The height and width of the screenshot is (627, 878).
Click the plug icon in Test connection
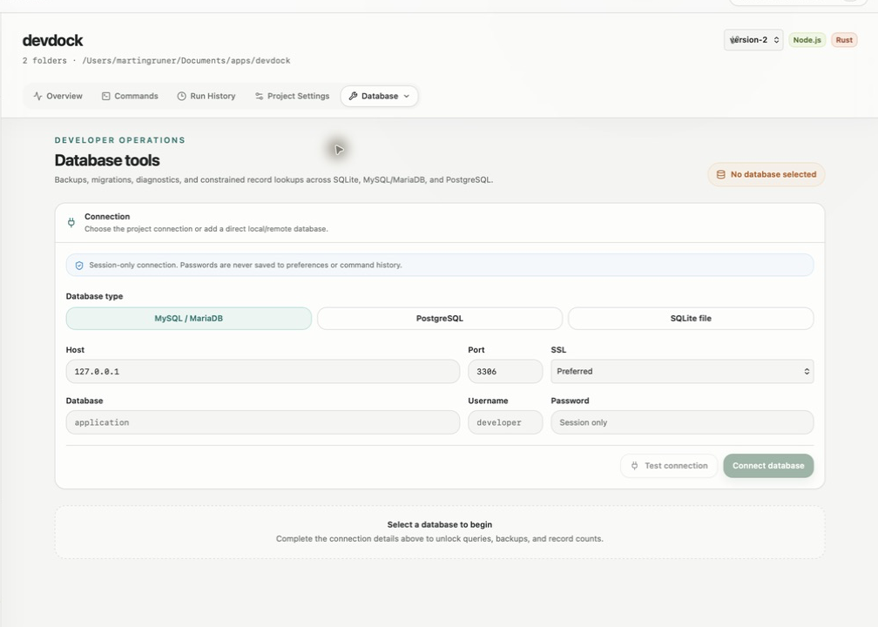pos(634,466)
